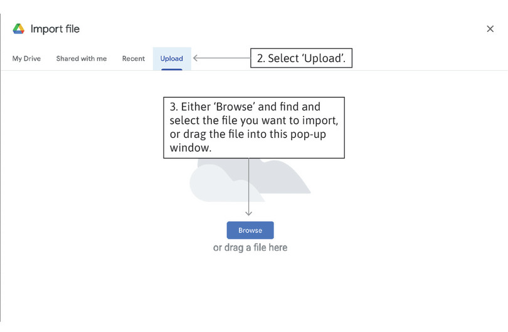This screenshot has width=508, height=332.
Task: Switch to Shared with me tab
Action: click(82, 58)
